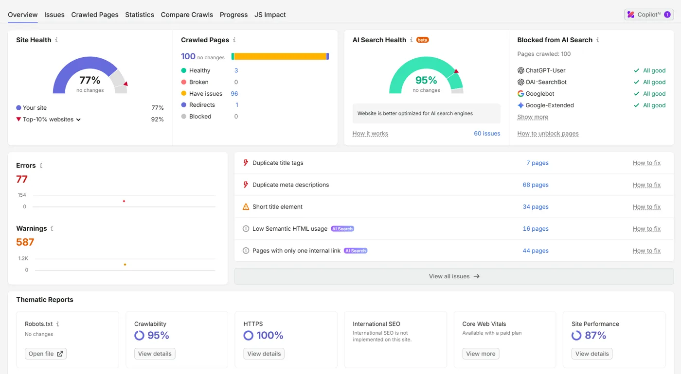Viewport: 681px width, 374px height.
Task: Open the Healthy pages count 3
Action: [x=236, y=70]
